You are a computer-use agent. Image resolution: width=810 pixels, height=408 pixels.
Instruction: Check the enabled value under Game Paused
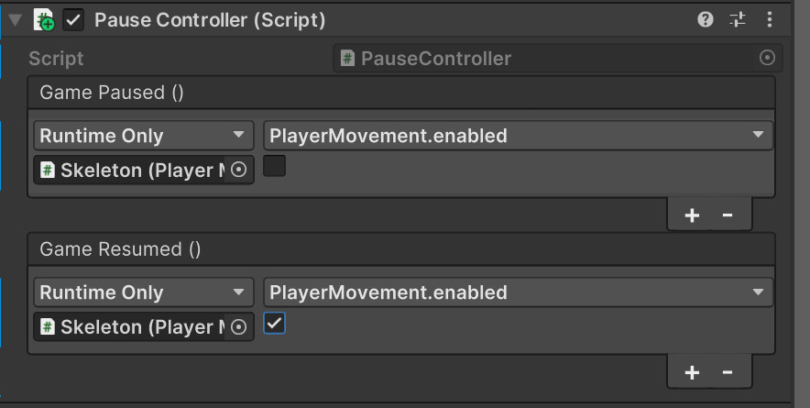click(x=274, y=167)
